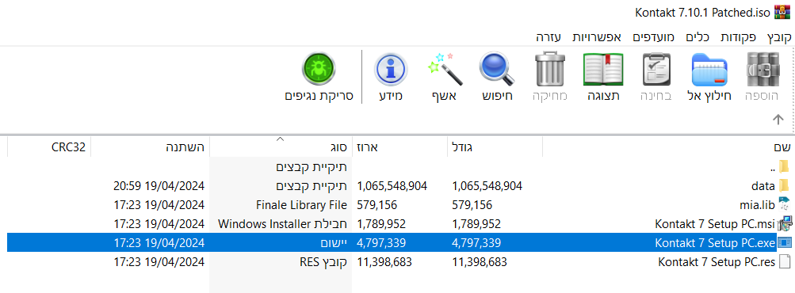Viewport: 795px width, 293px height.
Task: Click the קובץ RES type cell
Action: (323, 262)
